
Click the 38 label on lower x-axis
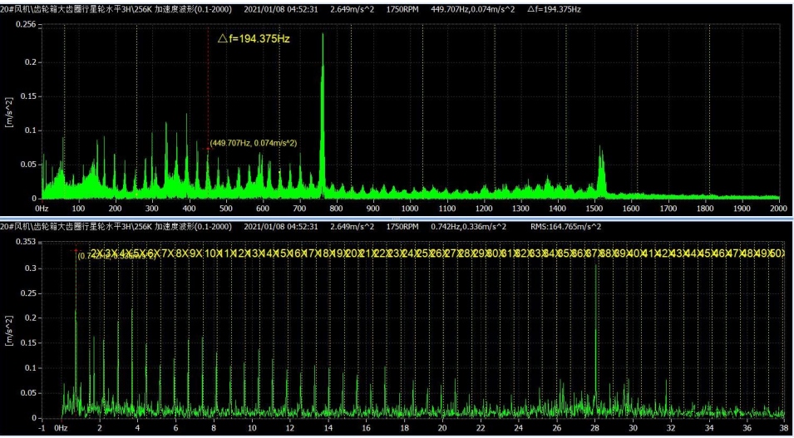[x=785, y=428]
